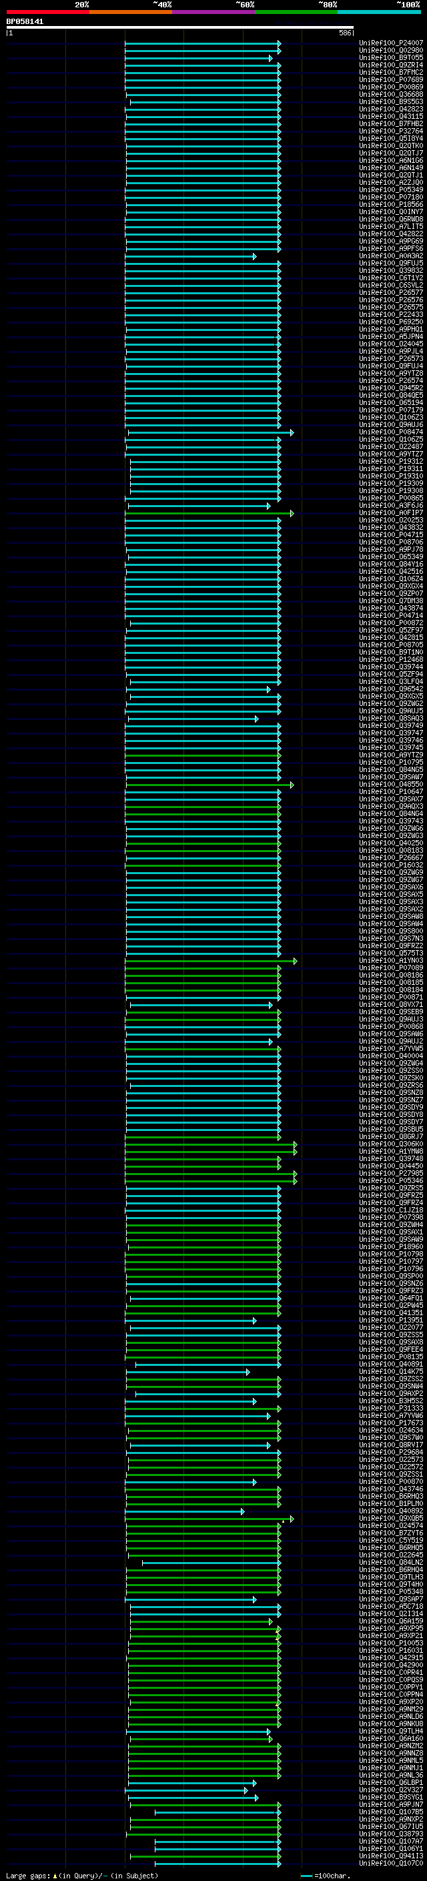Select UniRef100_Q6LBP1 label
The height and width of the screenshot is (1881, 427).
tap(391, 1782)
